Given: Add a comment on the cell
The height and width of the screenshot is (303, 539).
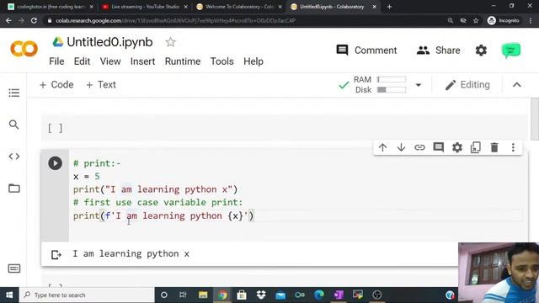Looking at the screenshot, I should pos(438,148).
